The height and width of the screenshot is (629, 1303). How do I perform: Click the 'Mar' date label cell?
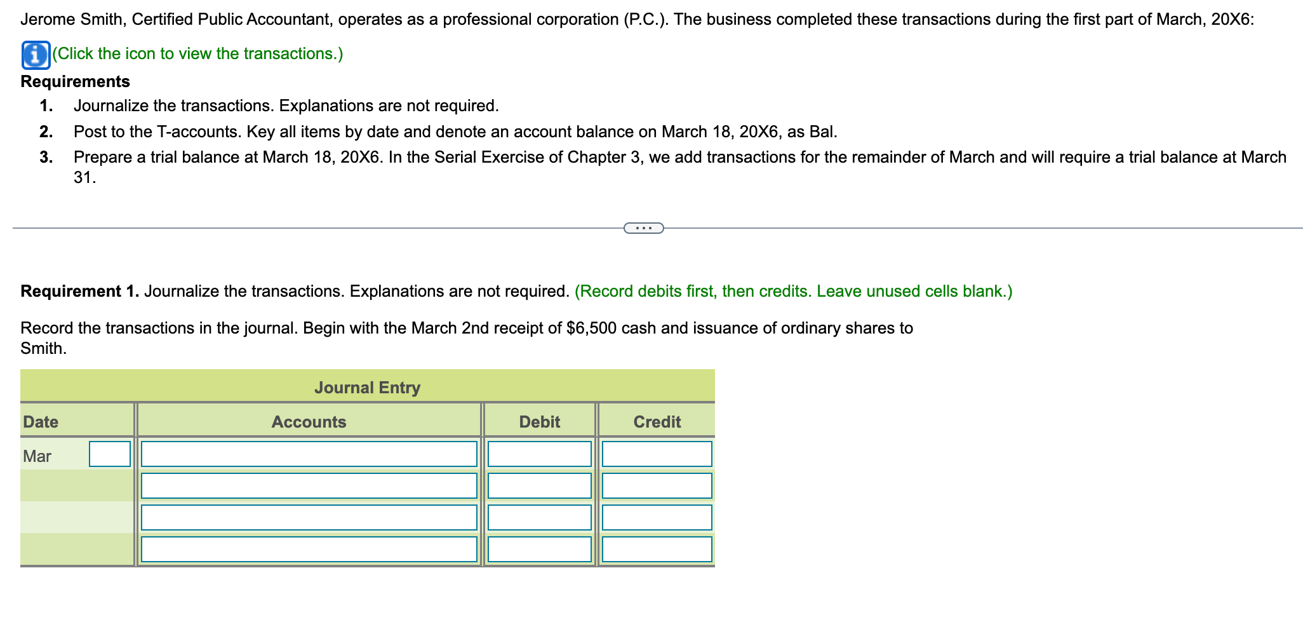[37, 454]
